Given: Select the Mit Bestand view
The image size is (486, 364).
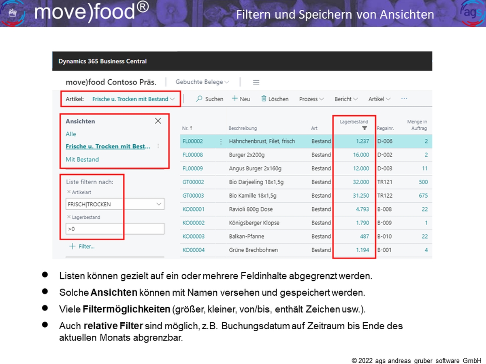Looking at the screenshot, I should coord(82,159).
